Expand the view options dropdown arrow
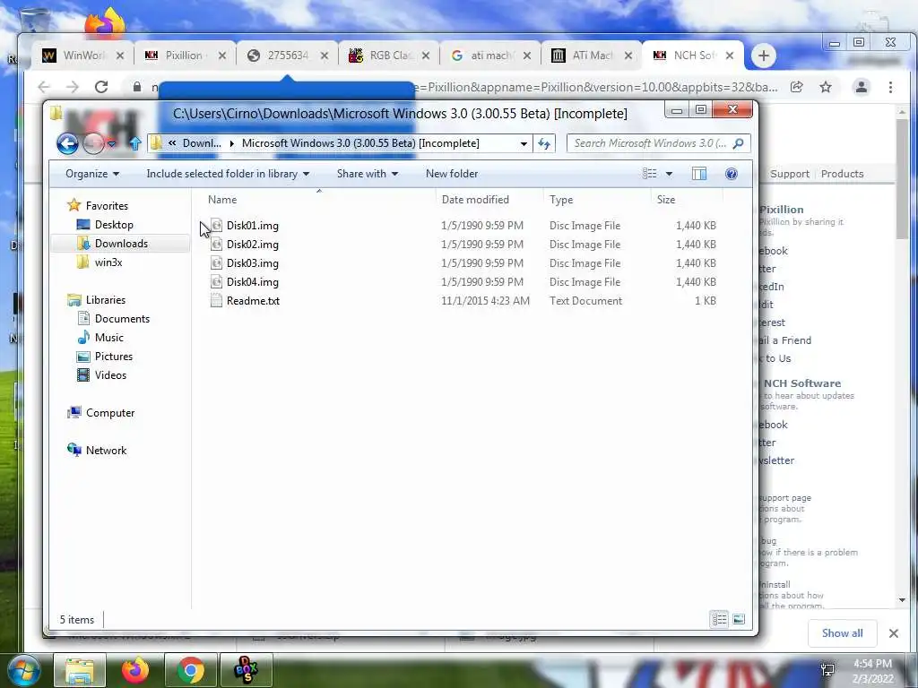This screenshot has width=918, height=688. (x=669, y=174)
